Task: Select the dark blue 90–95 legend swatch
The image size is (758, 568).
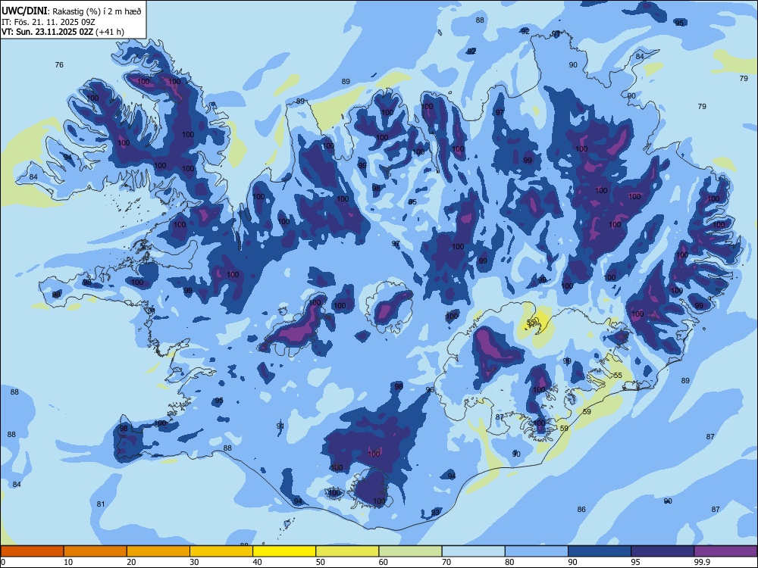Action: (600, 551)
